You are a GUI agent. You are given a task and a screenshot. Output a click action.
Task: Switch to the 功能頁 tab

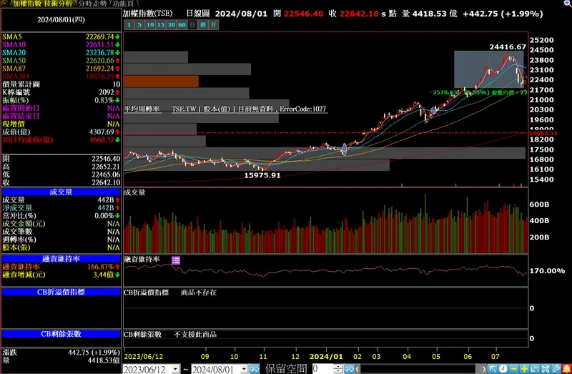point(123,4)
